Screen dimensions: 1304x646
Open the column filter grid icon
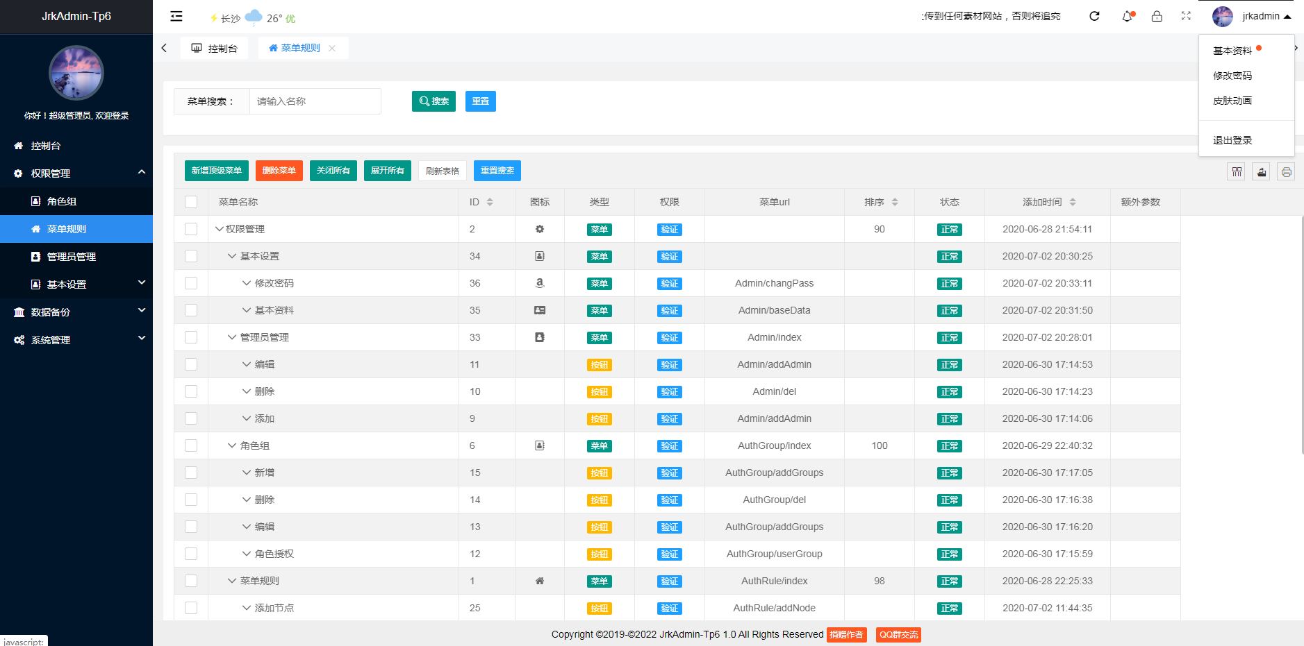[x=1237, y=171]
